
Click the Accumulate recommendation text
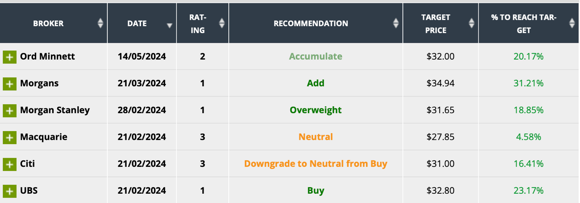[x=315, y=56]
